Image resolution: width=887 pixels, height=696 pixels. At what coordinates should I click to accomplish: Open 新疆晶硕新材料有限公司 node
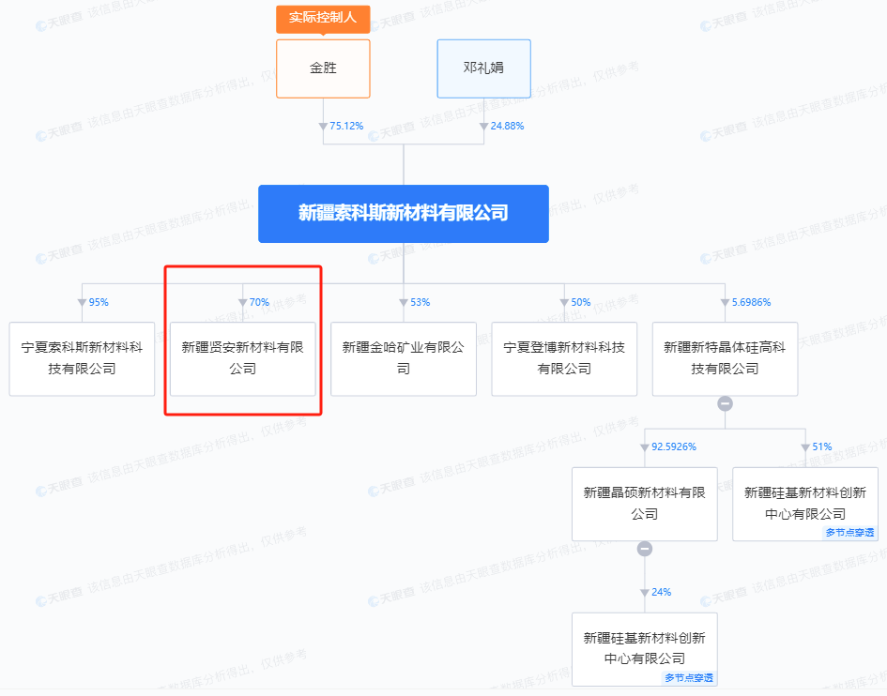click(x=644, y=505)
